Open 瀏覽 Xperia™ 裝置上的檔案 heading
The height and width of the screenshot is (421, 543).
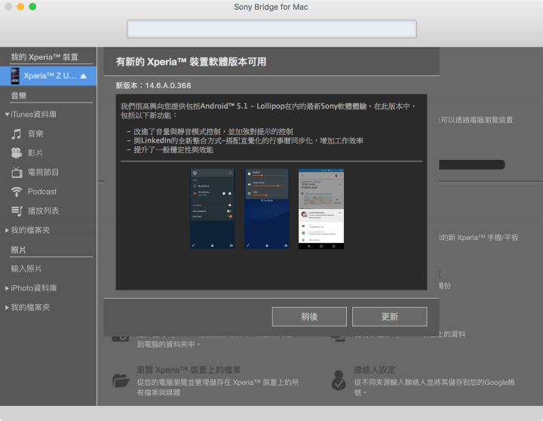coord(189,370)
